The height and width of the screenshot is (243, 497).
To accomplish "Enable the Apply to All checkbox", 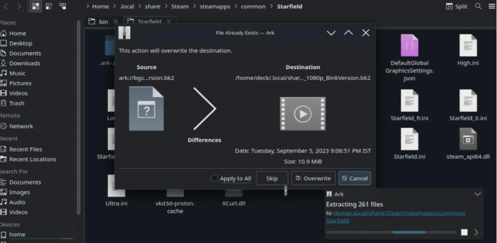I will 215,178.
